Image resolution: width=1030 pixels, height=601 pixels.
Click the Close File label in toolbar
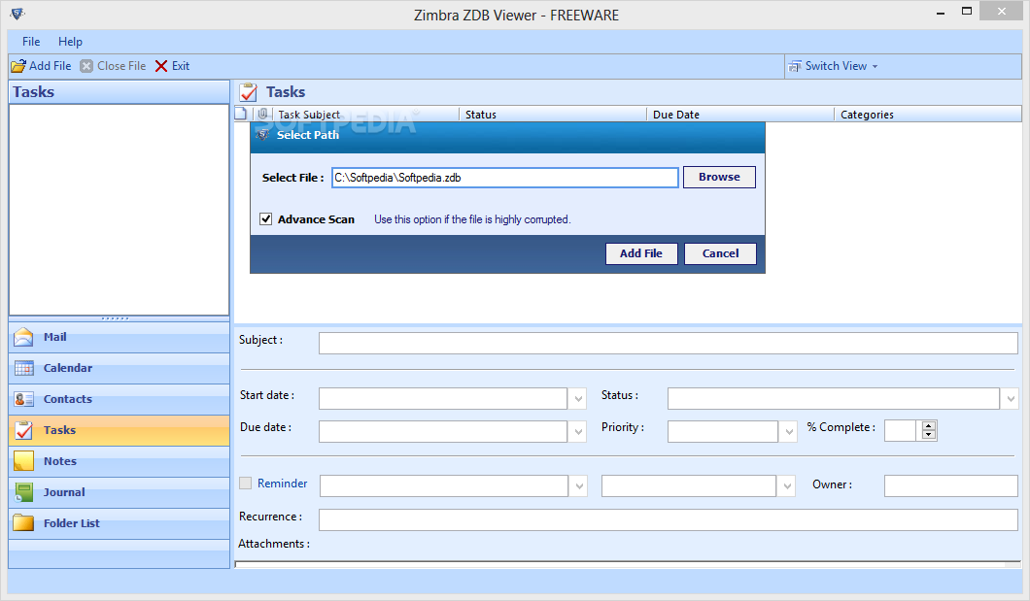121,66
